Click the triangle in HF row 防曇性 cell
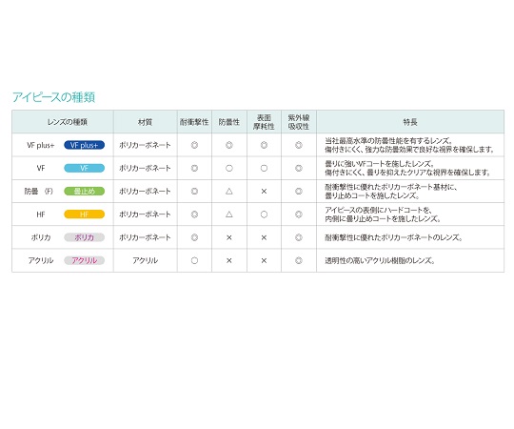 (229, 214)
